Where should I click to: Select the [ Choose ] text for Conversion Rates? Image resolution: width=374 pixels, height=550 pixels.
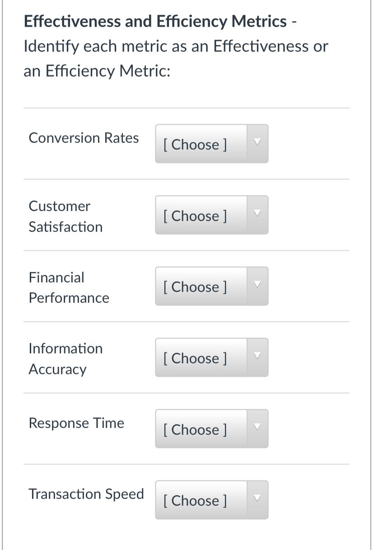[196, 145]
